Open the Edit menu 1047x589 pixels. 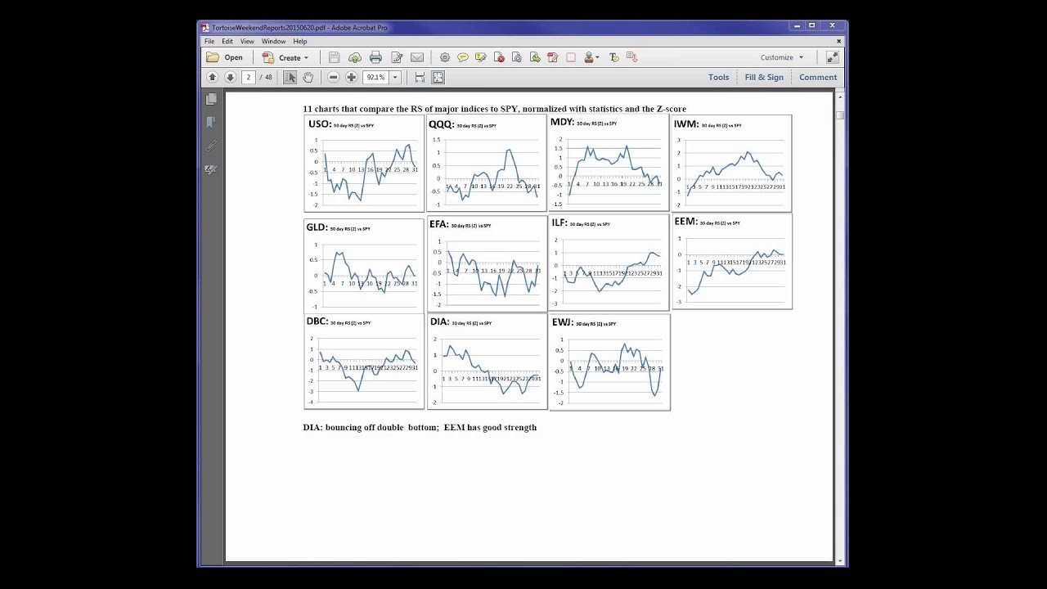(227, 41)
